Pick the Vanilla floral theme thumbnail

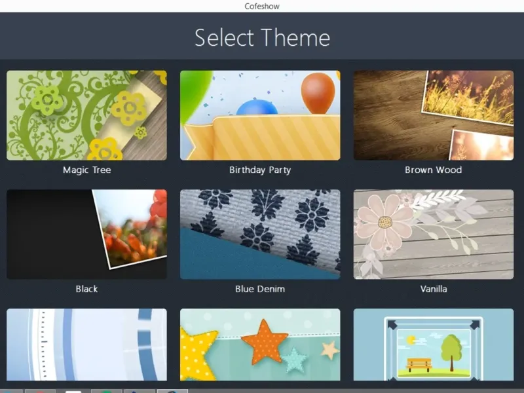[x=434, y=234]
